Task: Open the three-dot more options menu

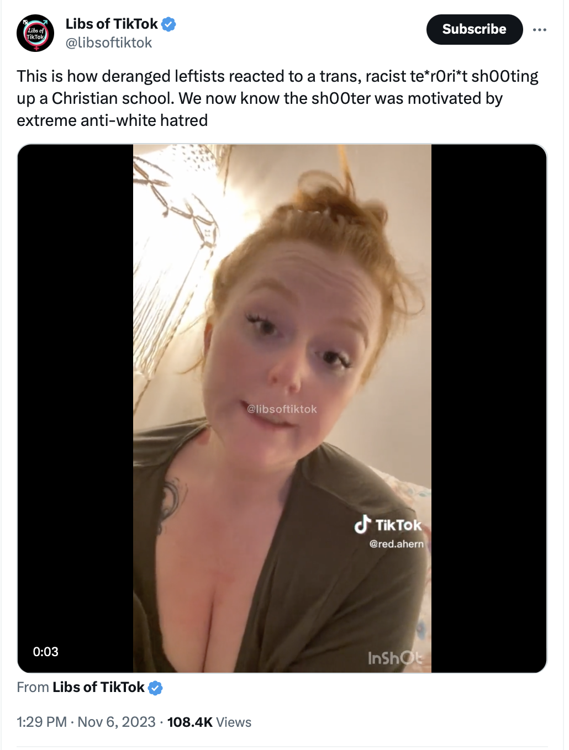Action: 540,30
